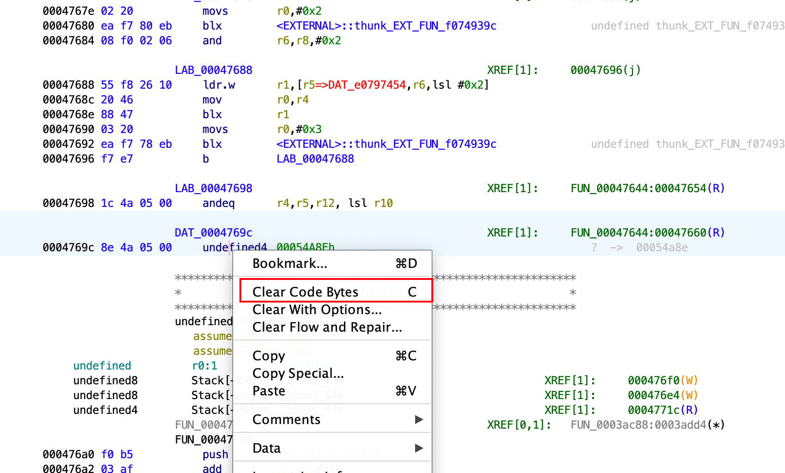Click the push instruction at 000476a0
Viewport: 785px width, 473px height.
[215, 455]
